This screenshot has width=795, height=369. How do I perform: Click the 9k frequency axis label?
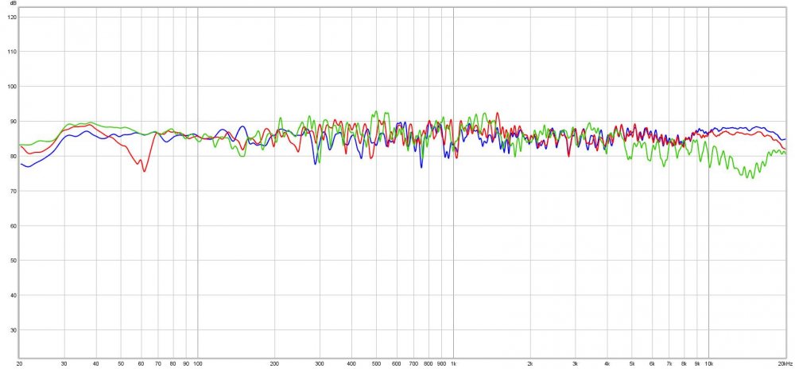(x=697, y=364)
